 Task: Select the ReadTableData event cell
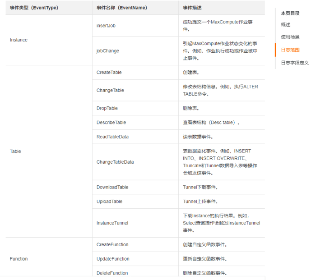112,137
